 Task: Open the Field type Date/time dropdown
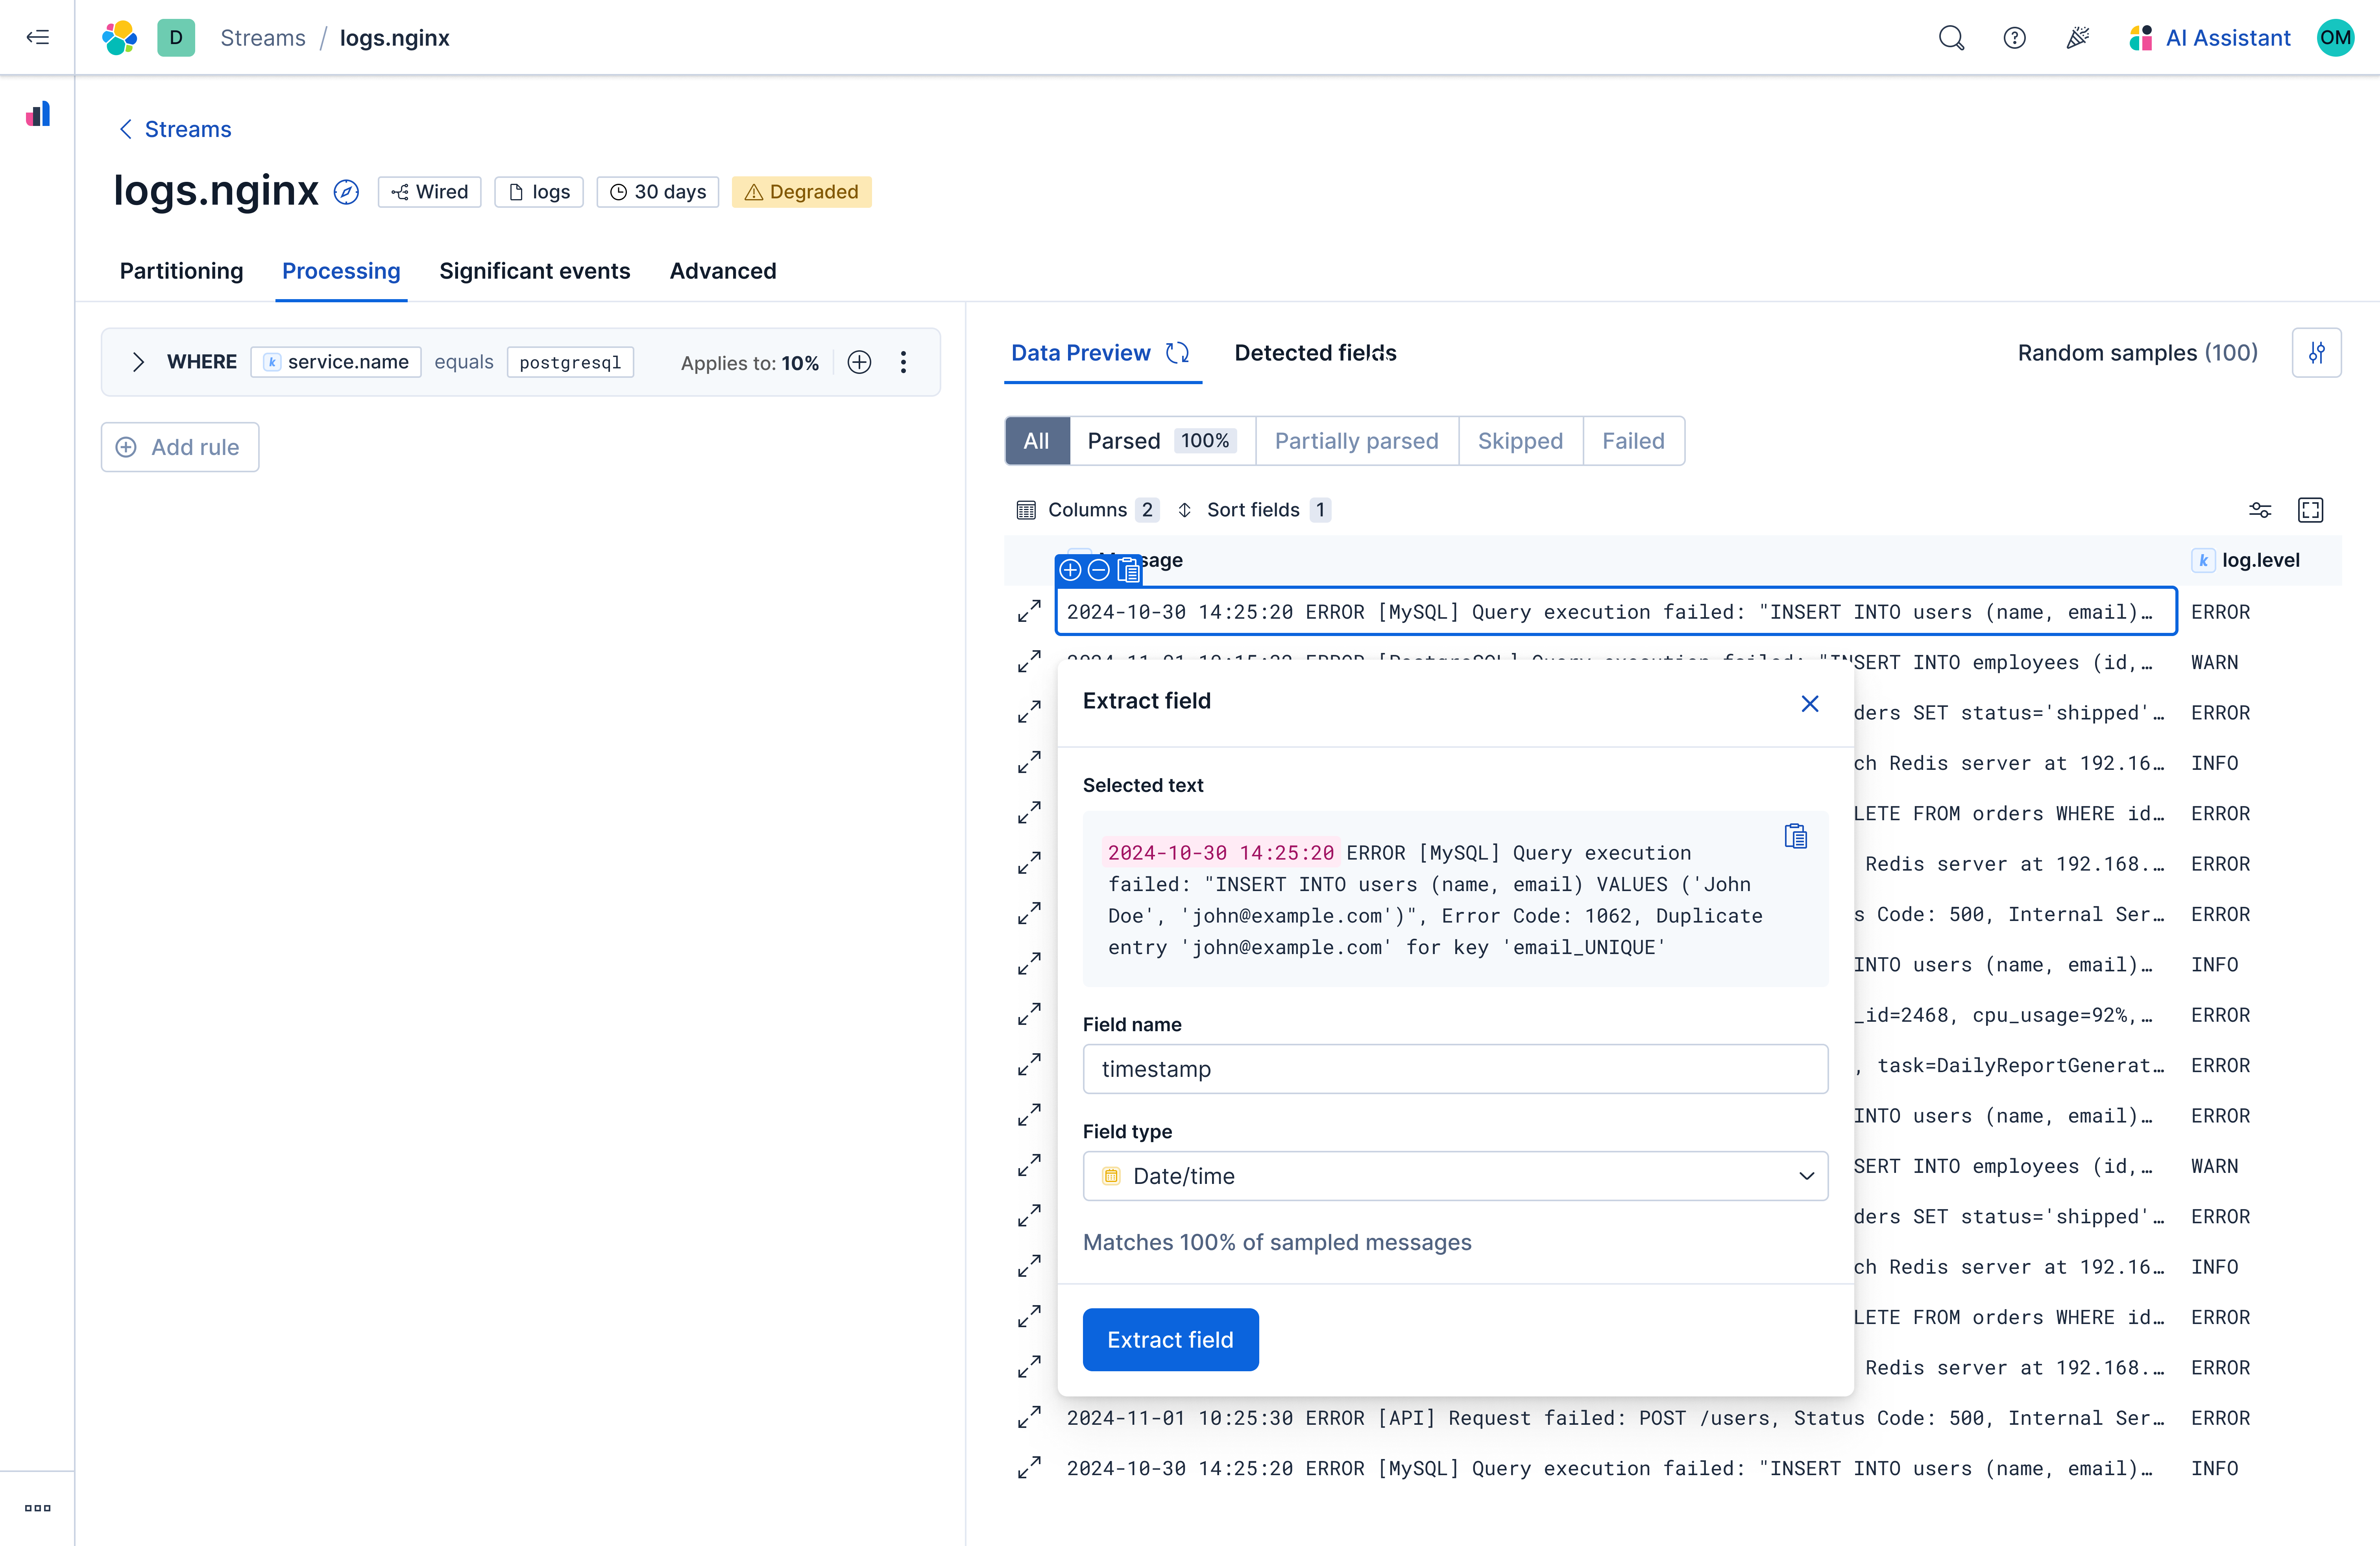1455,1176
